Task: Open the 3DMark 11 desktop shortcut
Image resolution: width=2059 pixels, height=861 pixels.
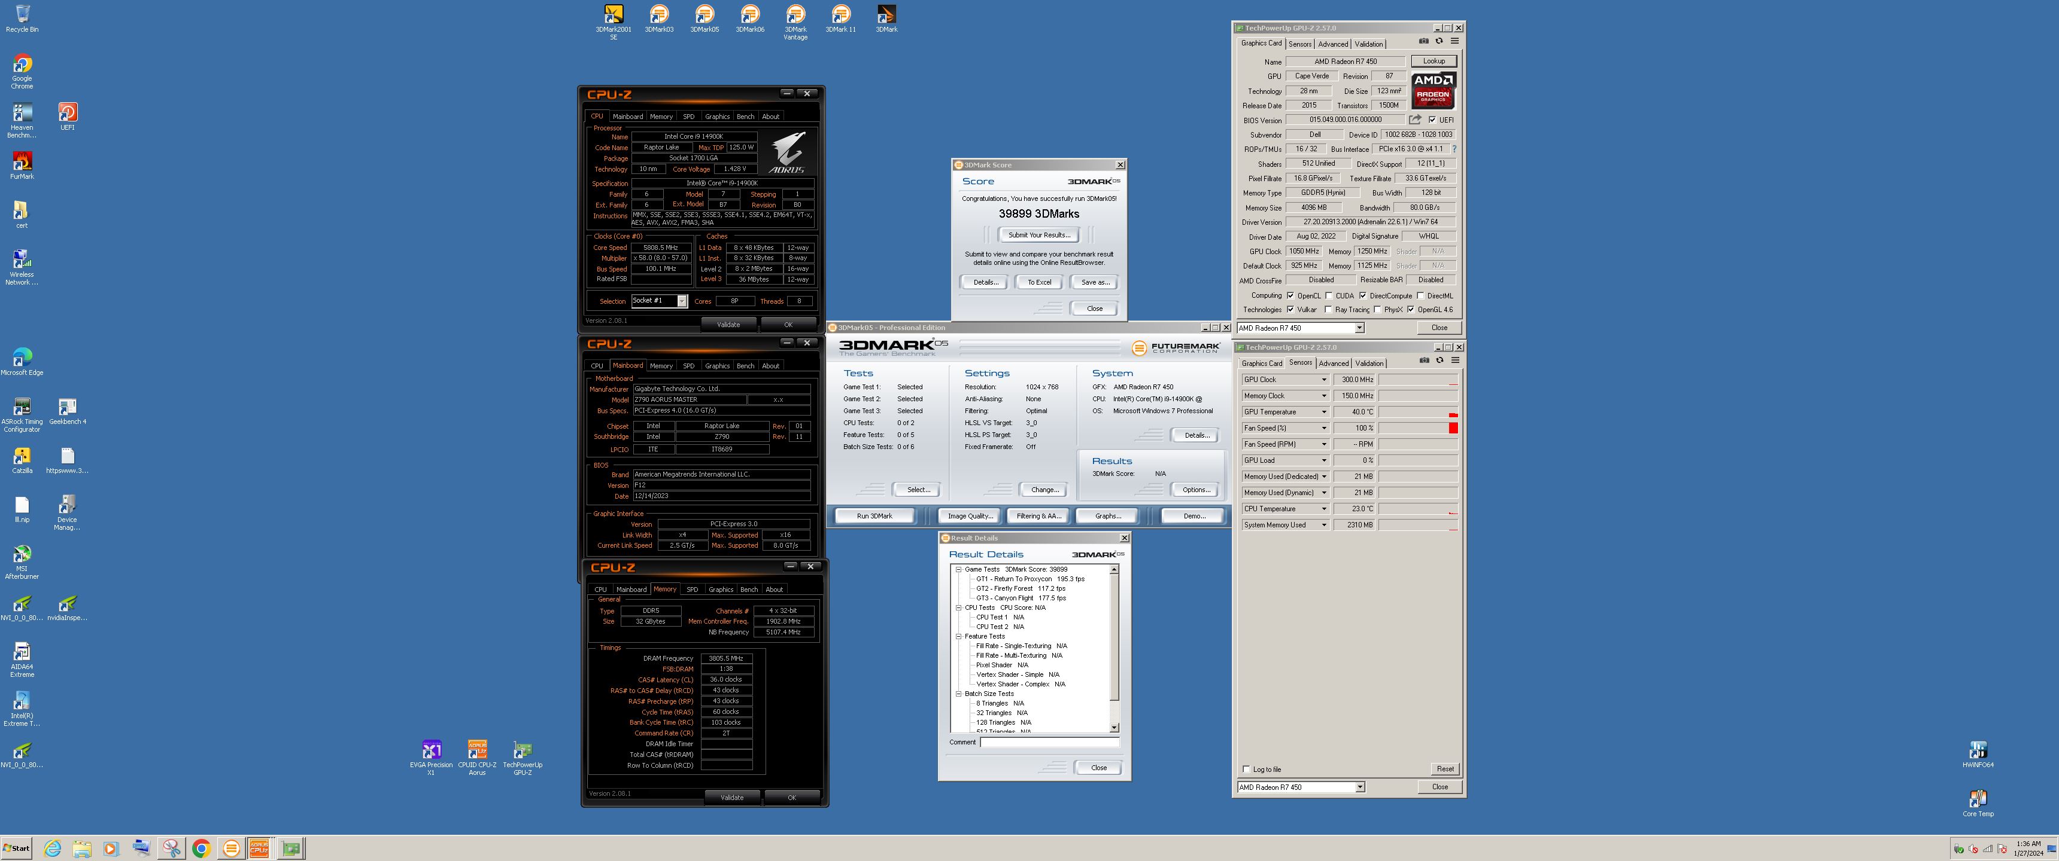Action: coord(841,19)
